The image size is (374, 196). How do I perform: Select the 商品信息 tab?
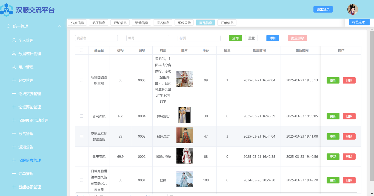click(x=205, y=23)
